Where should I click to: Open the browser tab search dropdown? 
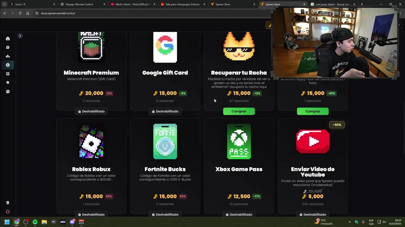[4, 4]
